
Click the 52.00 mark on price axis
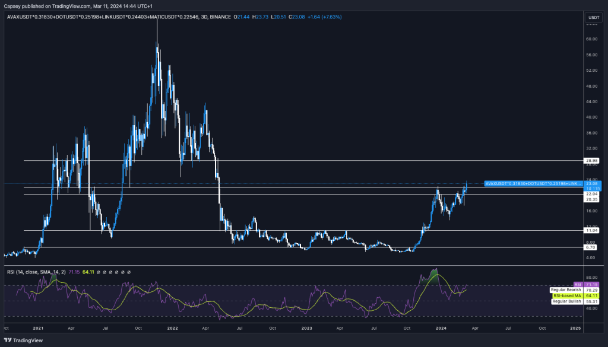592,71
